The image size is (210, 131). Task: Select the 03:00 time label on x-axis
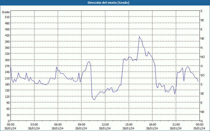coord(34,125)
